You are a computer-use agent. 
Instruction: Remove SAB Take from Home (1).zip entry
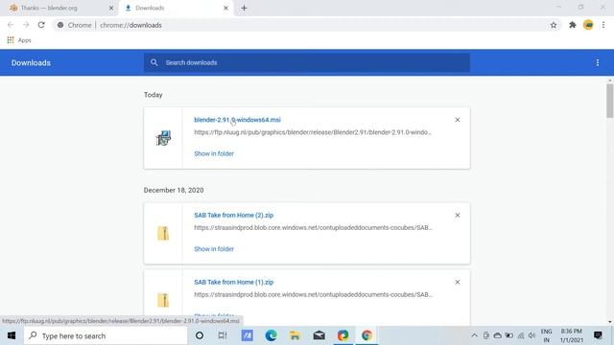pyautogui.click(x=458, y=282)
